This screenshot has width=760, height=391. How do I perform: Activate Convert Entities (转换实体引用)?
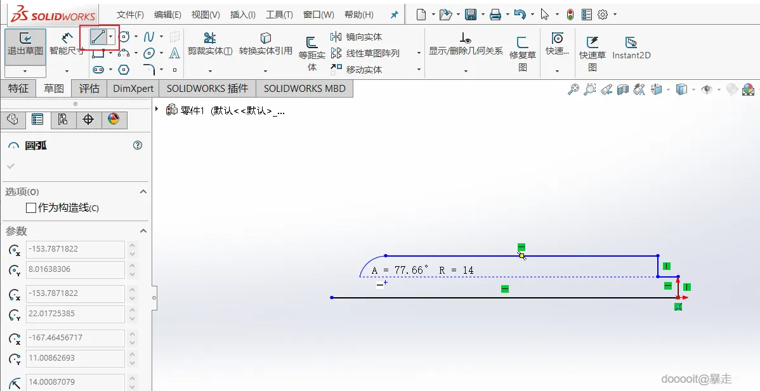266,44
